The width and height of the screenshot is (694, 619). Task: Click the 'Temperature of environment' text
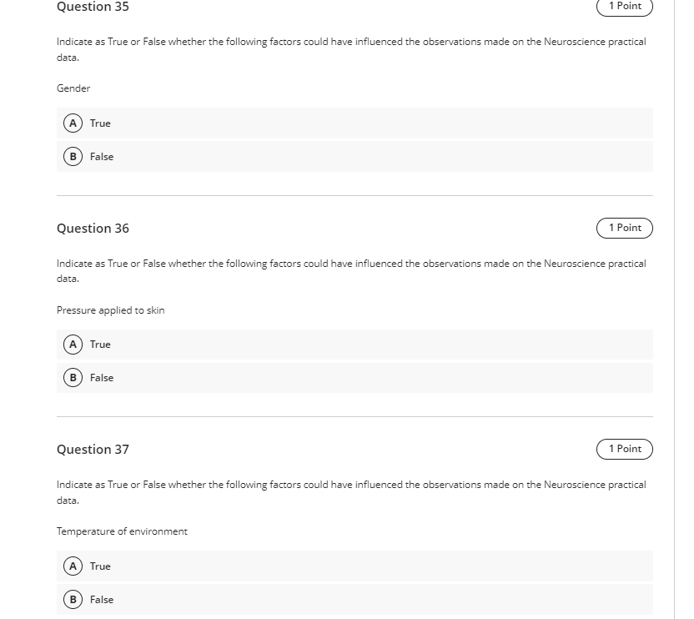click(122, 531)
